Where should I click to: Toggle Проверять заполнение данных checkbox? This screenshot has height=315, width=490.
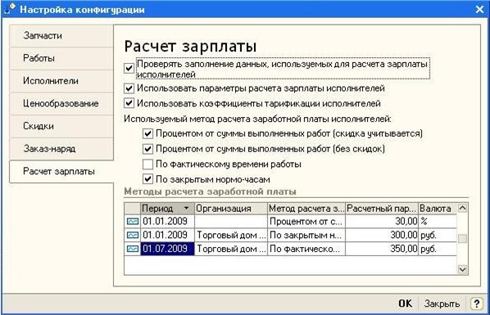129,68
